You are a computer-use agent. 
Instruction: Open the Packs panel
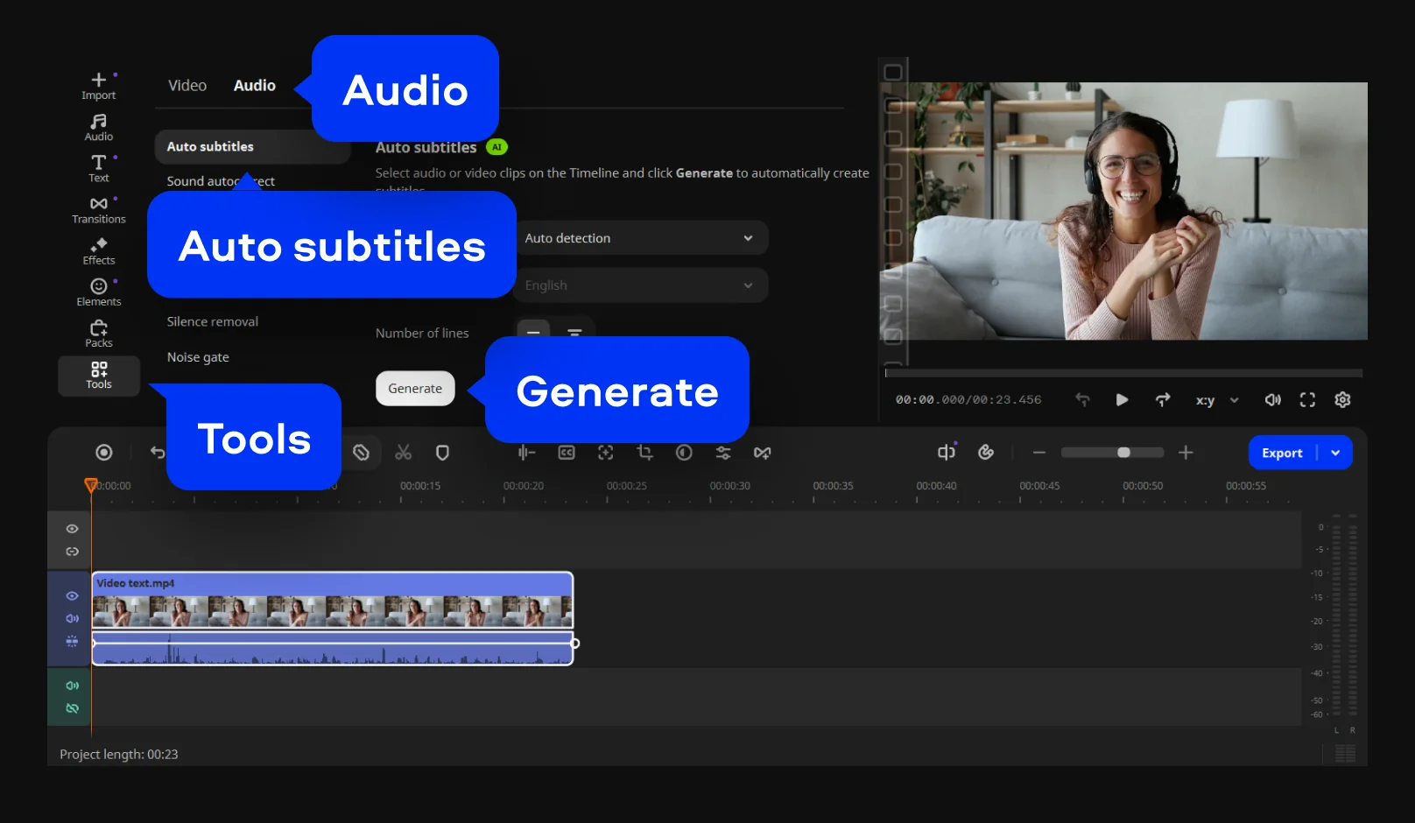point(99,334)
